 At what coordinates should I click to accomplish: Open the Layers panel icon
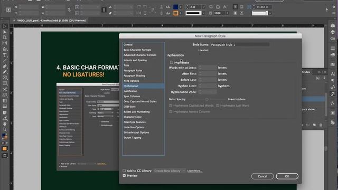[x=333, y=32]
